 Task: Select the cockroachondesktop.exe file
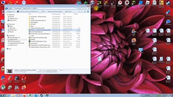click(x=36, y=32)
